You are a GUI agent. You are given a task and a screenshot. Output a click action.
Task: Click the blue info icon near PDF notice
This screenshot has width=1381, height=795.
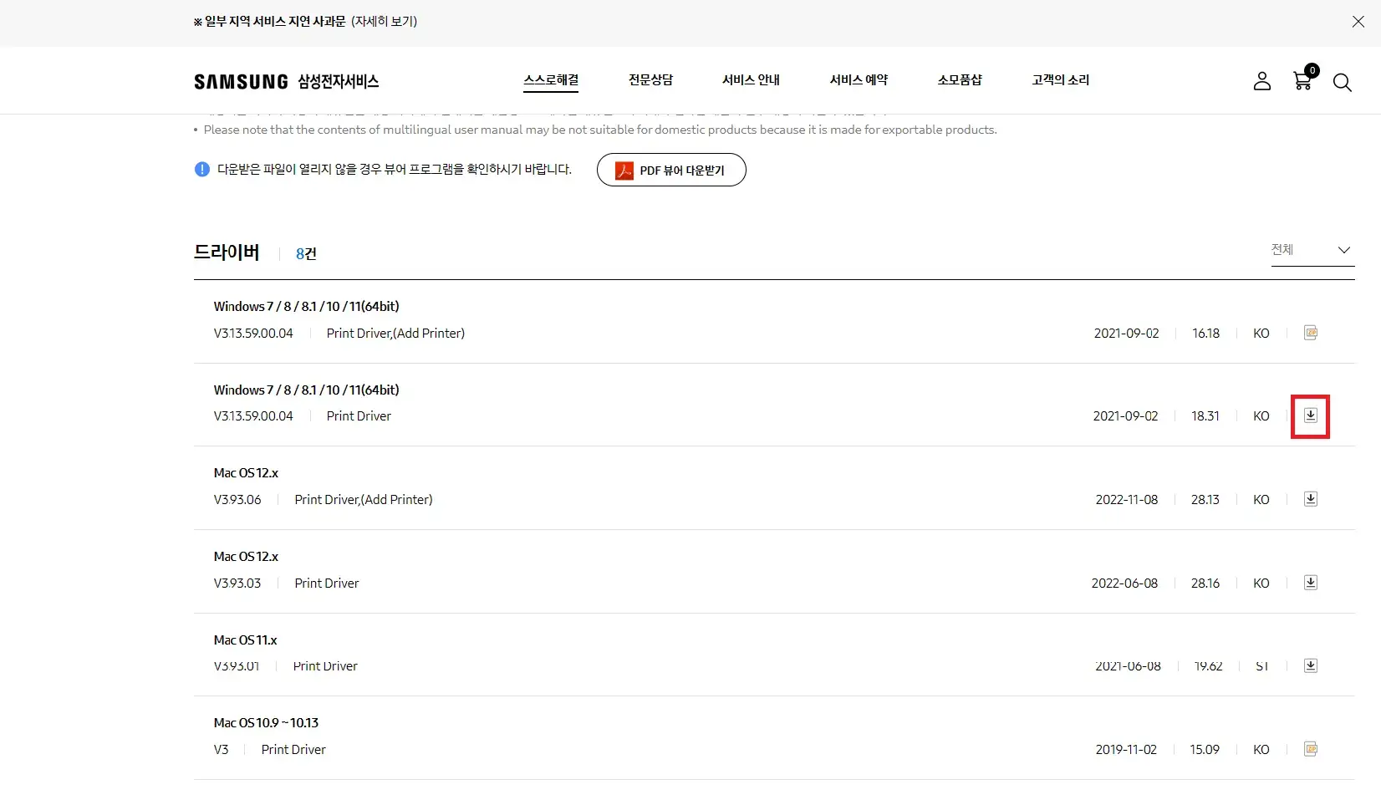click(x=201, y=169)
